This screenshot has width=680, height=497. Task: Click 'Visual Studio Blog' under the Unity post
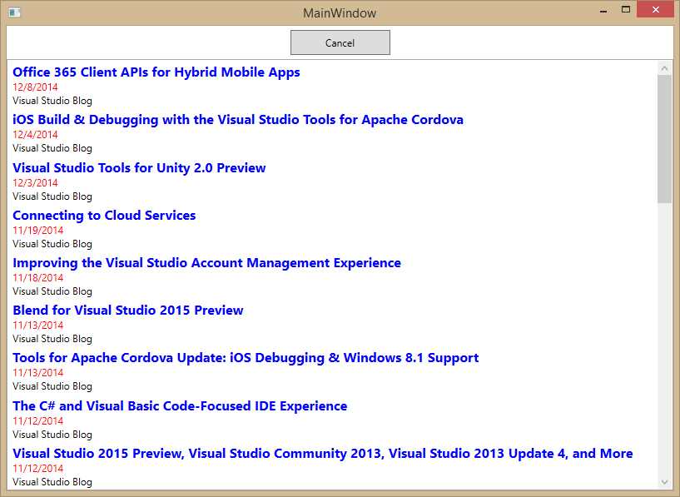point(47,196)
